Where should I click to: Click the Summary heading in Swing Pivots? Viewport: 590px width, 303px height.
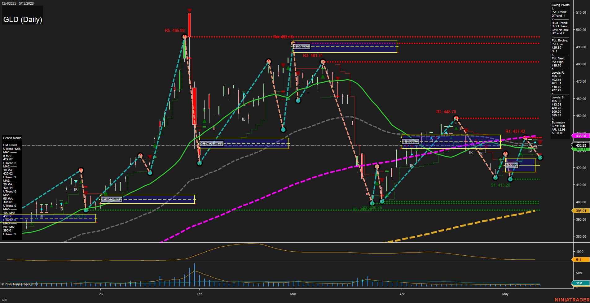tap(558, 123)
